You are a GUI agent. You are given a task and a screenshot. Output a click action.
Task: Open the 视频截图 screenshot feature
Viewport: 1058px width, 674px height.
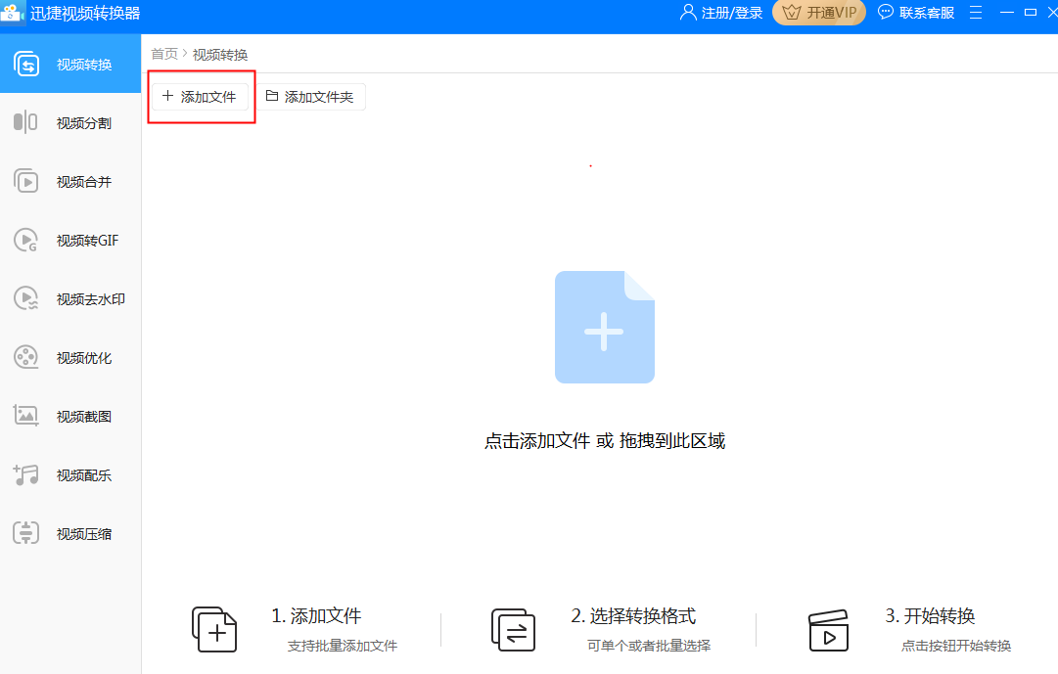pyautogui.click(x=70, y=416)
